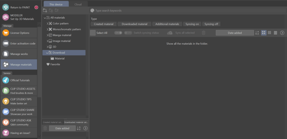Click the sidebar scroll down arrow
287x139 pixels.
click(x=39, y=136)
